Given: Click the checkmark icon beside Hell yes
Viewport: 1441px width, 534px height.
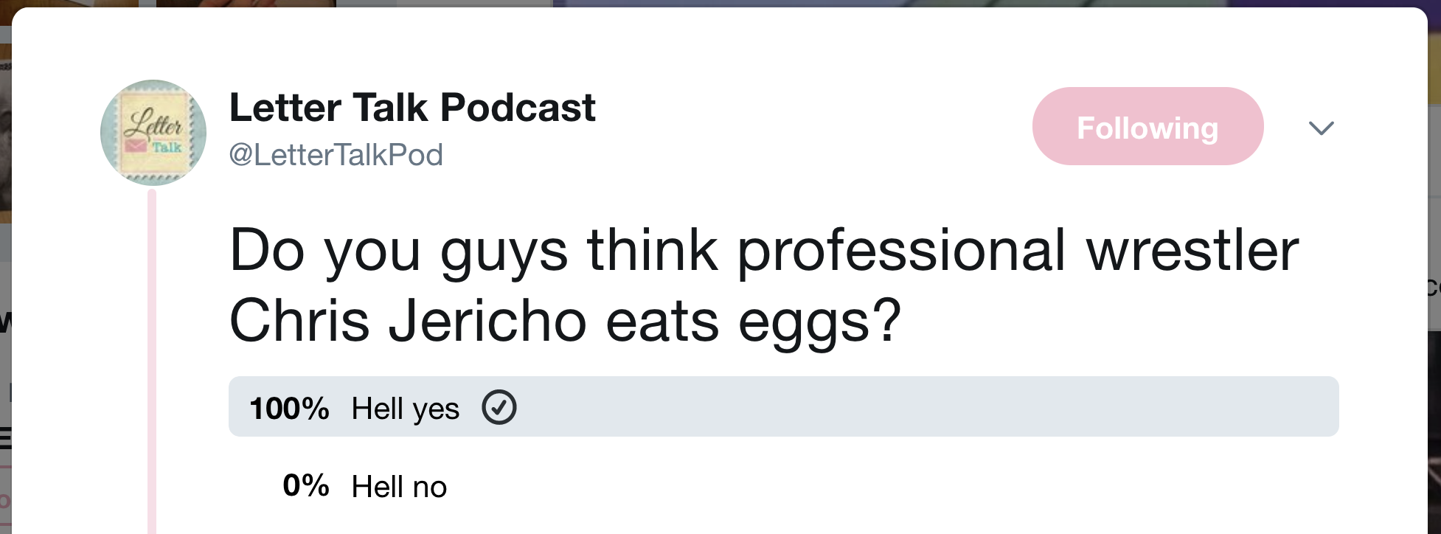Looking at the screenshot, I should [x=499, y=407].
